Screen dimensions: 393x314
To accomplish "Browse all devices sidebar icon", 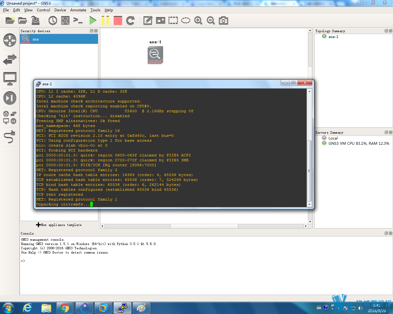I will (10, 117).
